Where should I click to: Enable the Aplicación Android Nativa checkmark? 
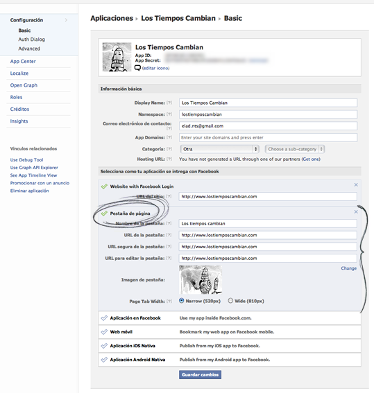(104, 360)
